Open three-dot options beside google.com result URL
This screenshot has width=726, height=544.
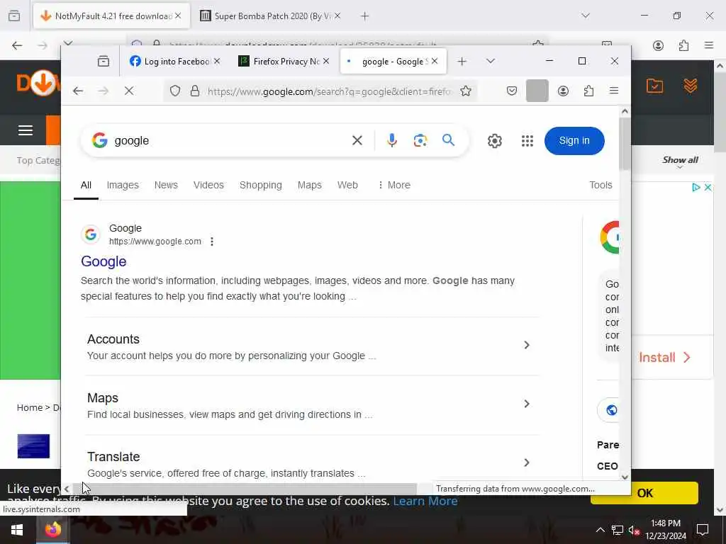pyautogui.click(x=211, y=242)
